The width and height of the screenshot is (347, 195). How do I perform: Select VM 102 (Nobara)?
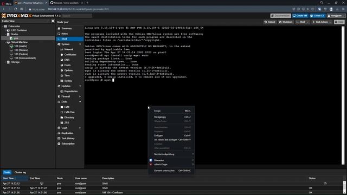coord(21,50)
